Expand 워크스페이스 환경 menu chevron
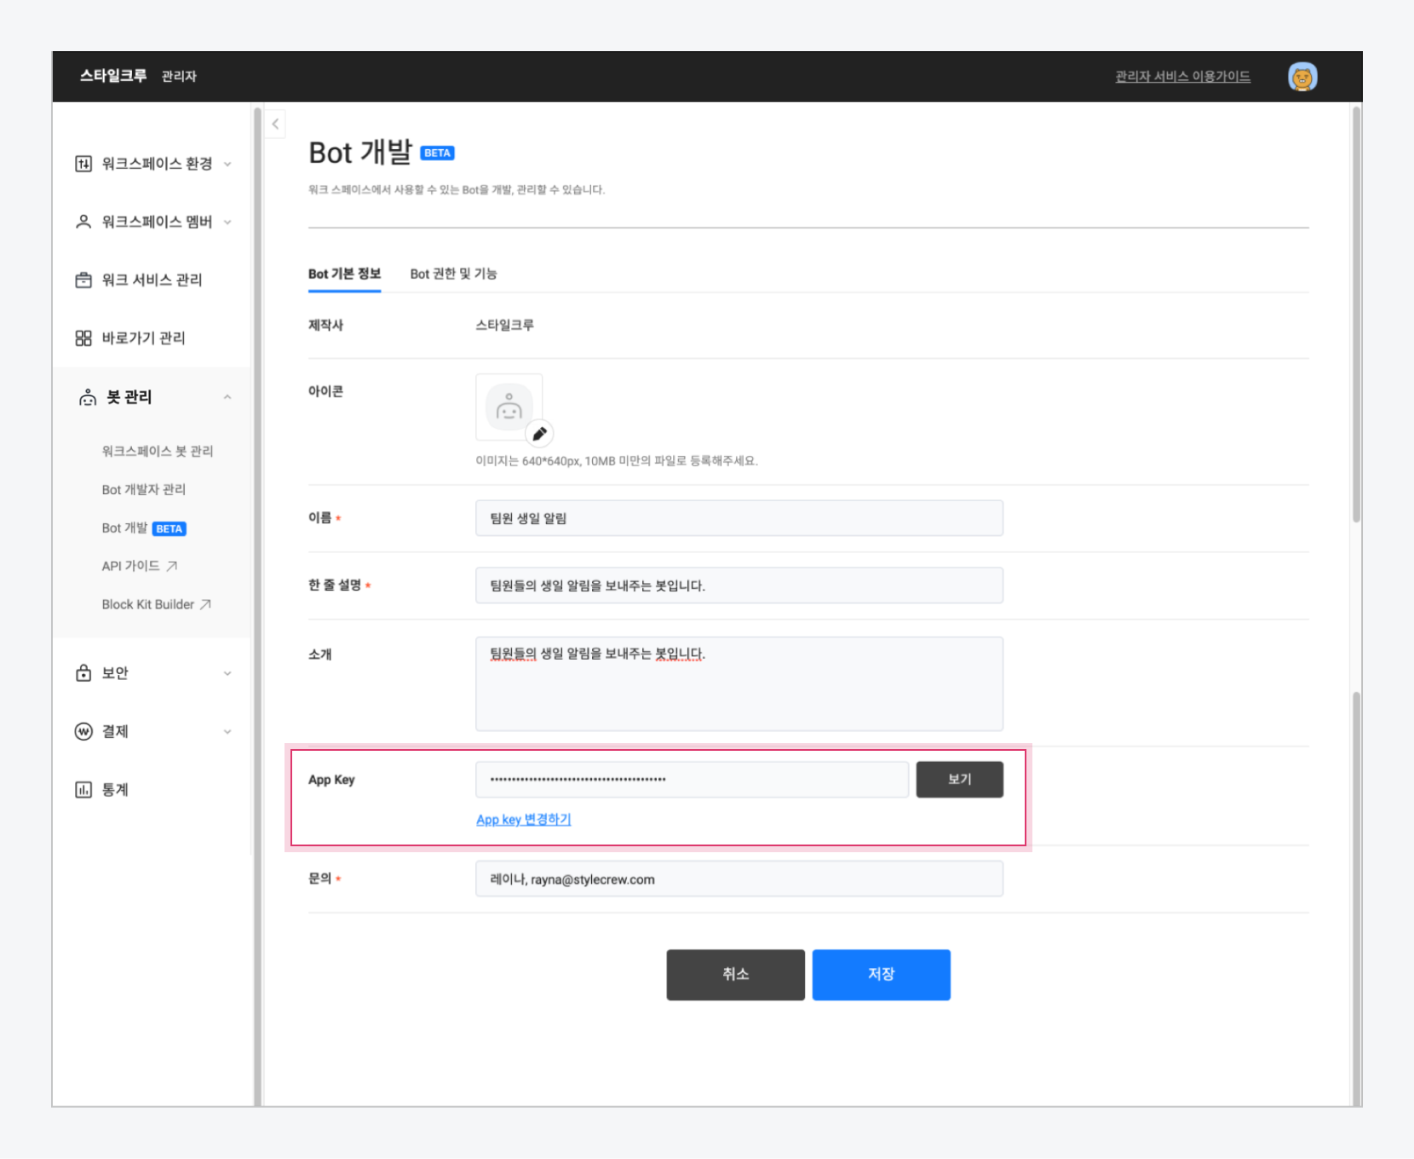Image resolution: width=1414 pixels, height=1159 pixels. 227,164
